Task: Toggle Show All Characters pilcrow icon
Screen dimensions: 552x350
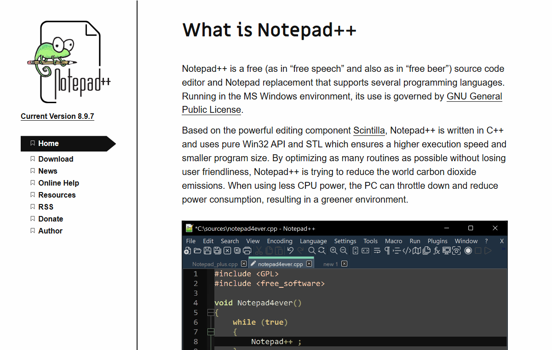Action: (387, 251)
